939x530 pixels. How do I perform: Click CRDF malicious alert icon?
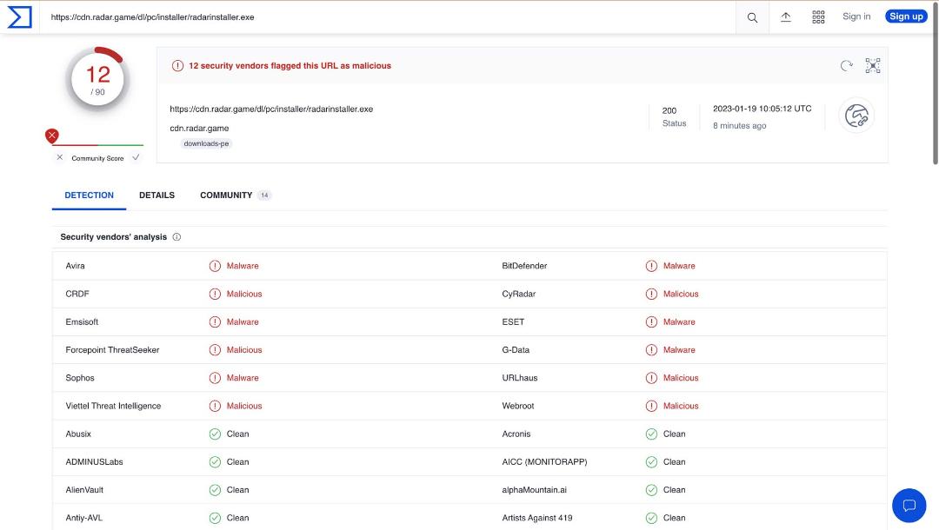tap(215, 295)
